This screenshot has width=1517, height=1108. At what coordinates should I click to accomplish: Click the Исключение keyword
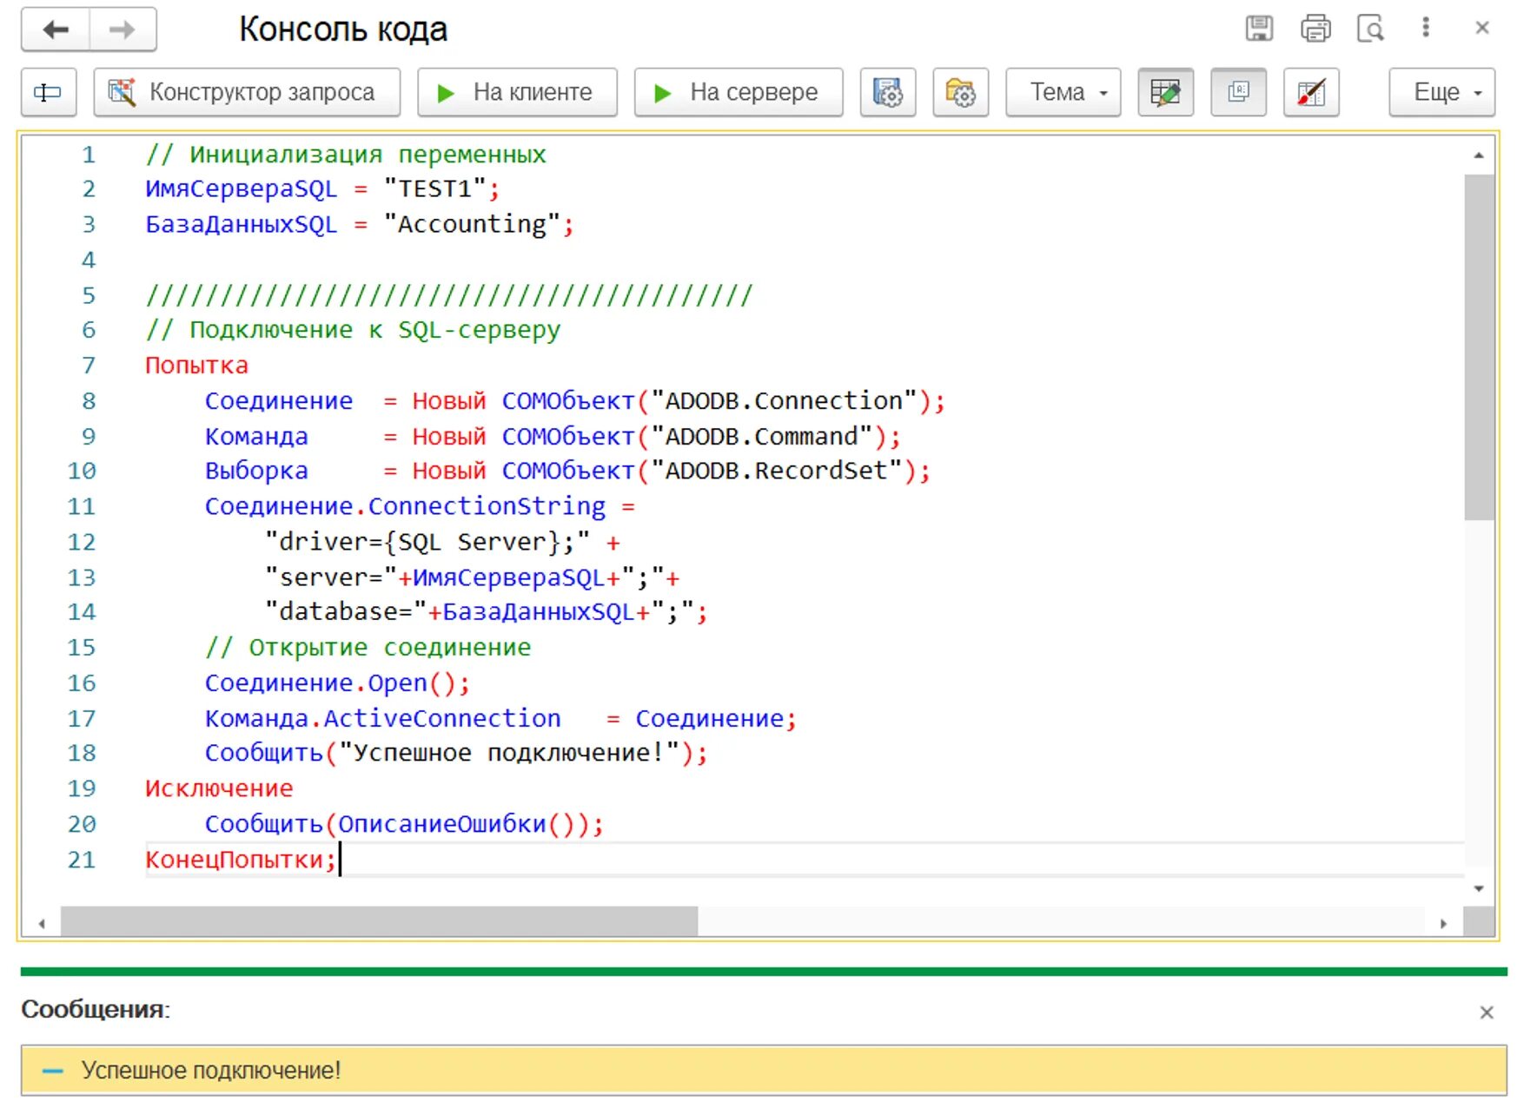[219, 788]
